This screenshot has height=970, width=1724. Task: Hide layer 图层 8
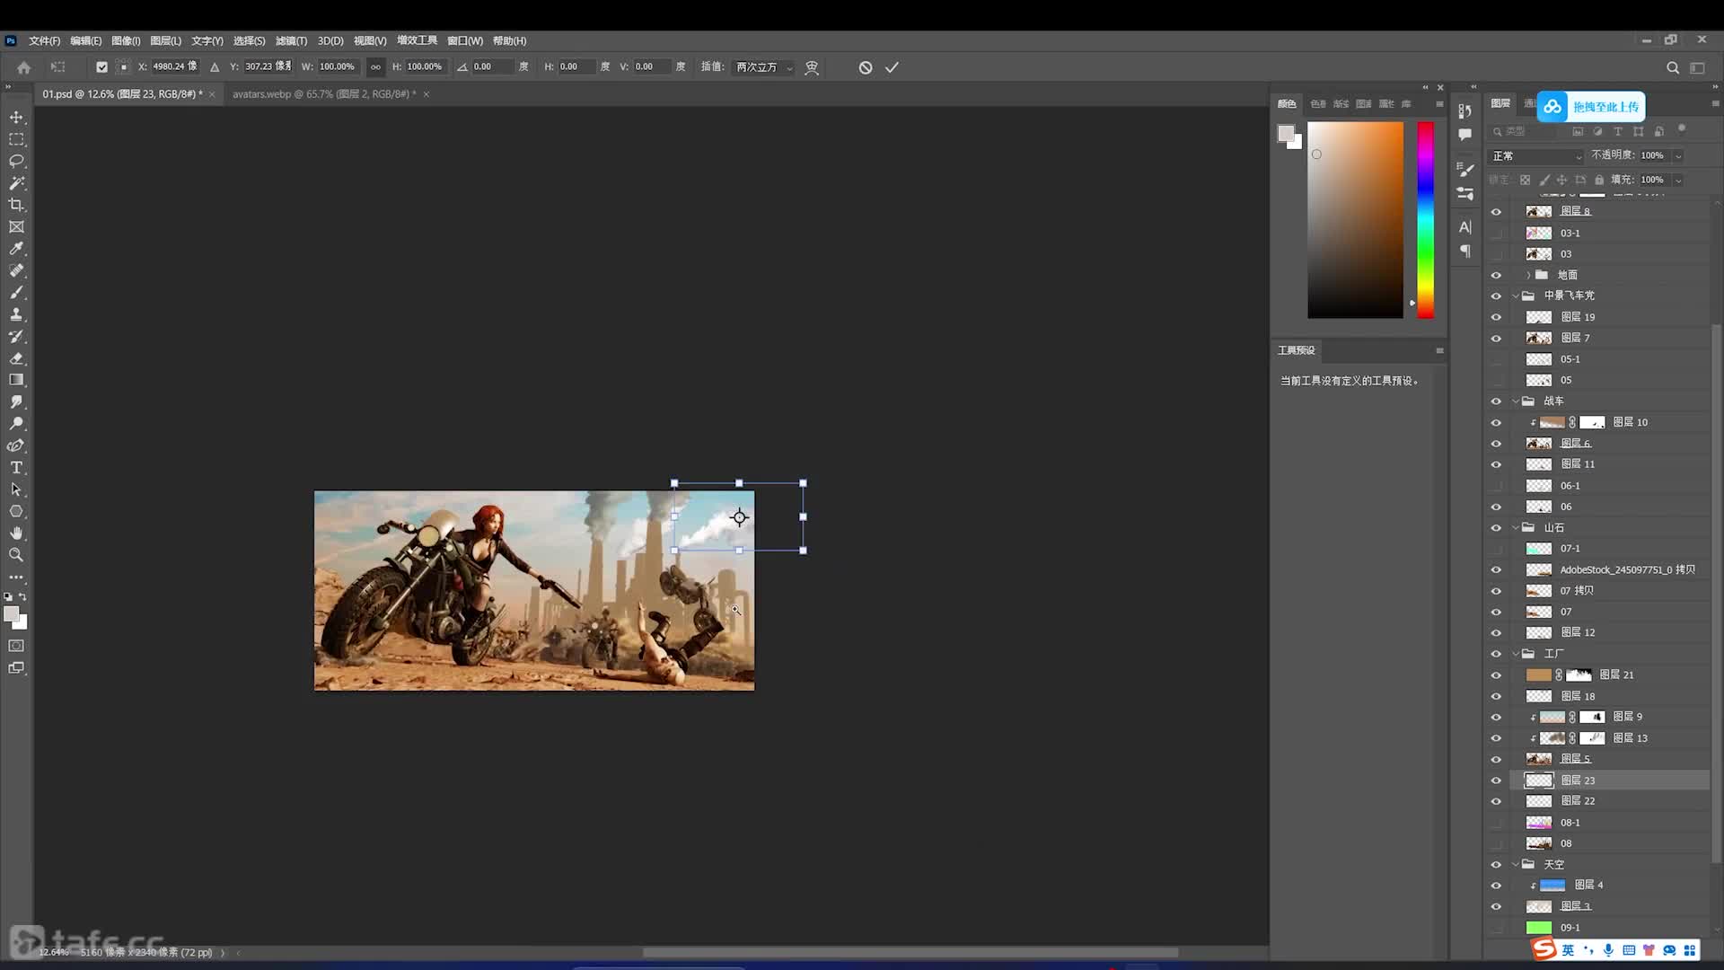tap(1496, 212)
